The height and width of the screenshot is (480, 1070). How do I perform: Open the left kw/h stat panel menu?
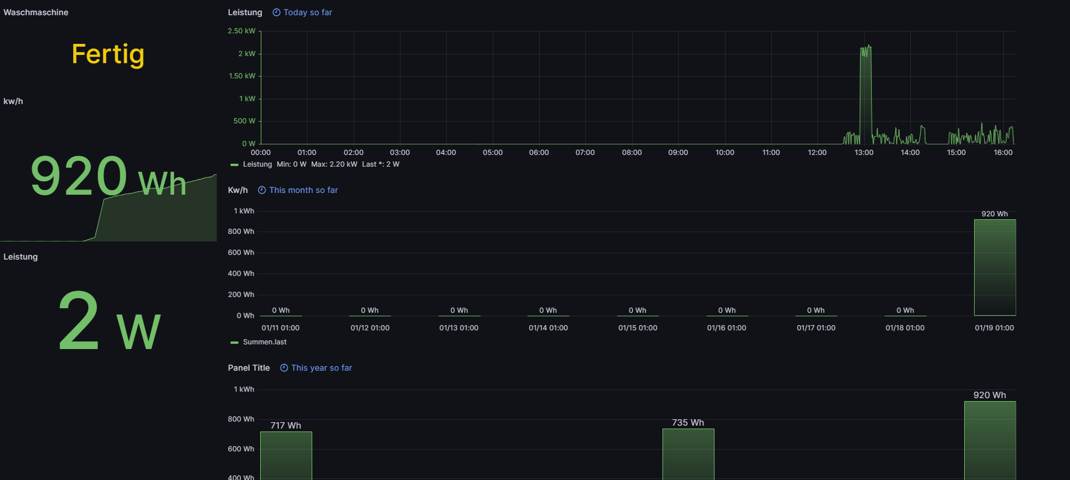[13, 101]
